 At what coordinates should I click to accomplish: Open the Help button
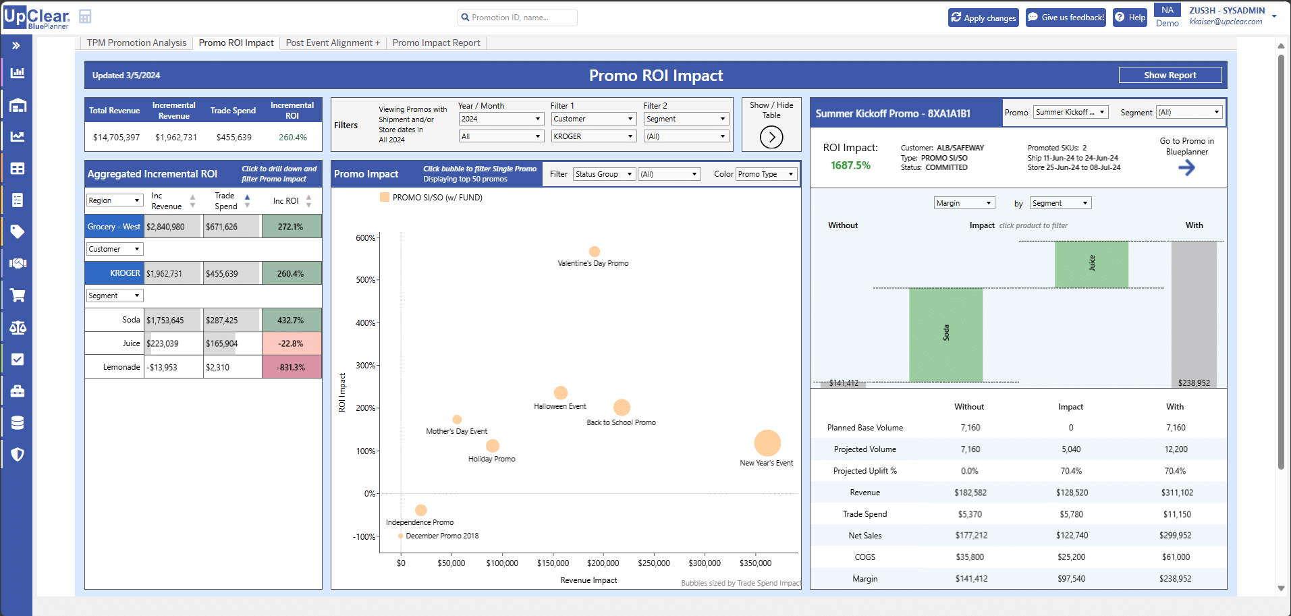[1130, 18]
